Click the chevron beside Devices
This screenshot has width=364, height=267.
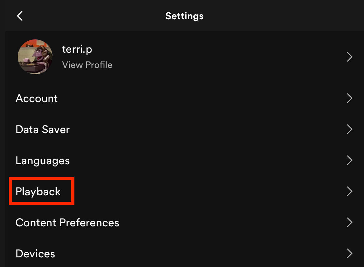[349, 253]
